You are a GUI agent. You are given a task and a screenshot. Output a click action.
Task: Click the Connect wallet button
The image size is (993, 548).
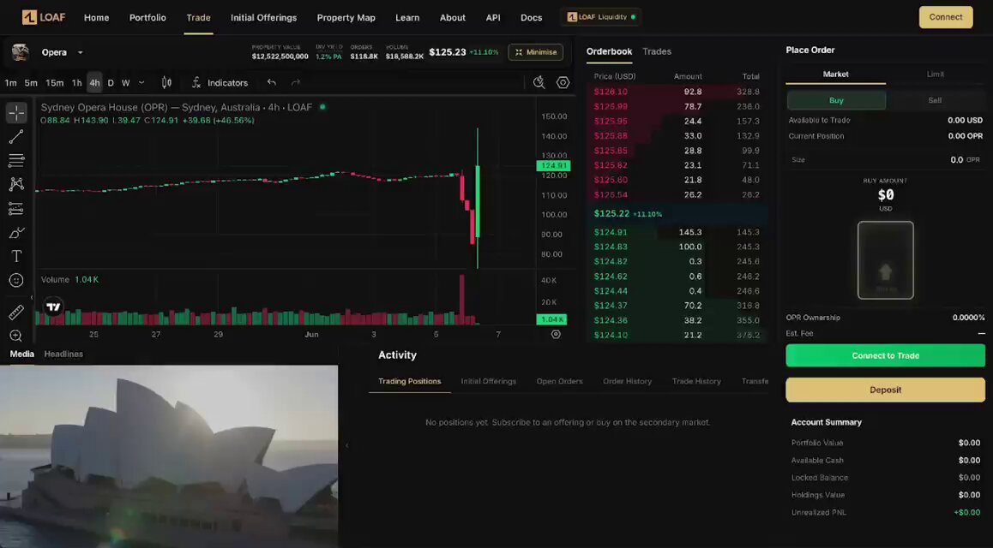[946, 18]
